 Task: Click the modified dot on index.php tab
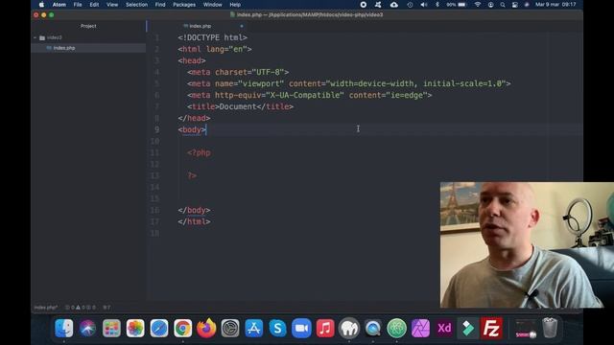coord(242,26)
